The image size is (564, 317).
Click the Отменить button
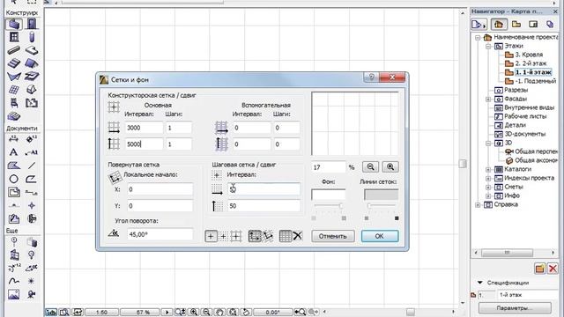pos(333,236)
